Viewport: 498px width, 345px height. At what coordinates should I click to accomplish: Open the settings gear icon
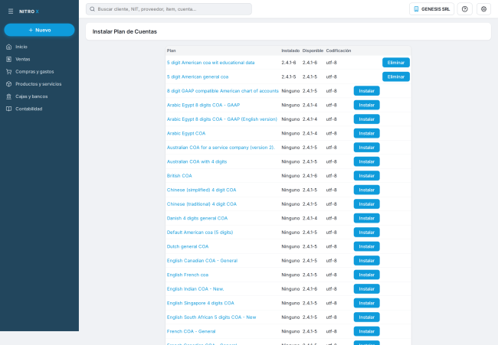[x=483, y=9]
